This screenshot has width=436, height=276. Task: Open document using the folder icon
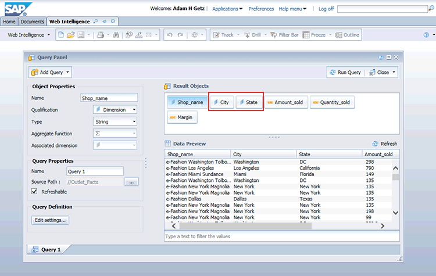click(x=71, y=35)
